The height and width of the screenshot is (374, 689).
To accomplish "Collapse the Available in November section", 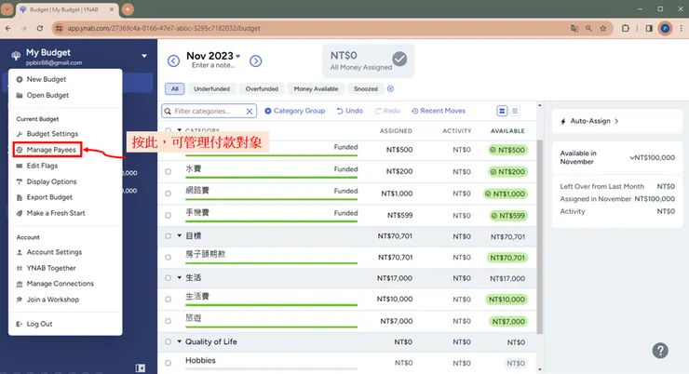I will (x=631, y=157).
